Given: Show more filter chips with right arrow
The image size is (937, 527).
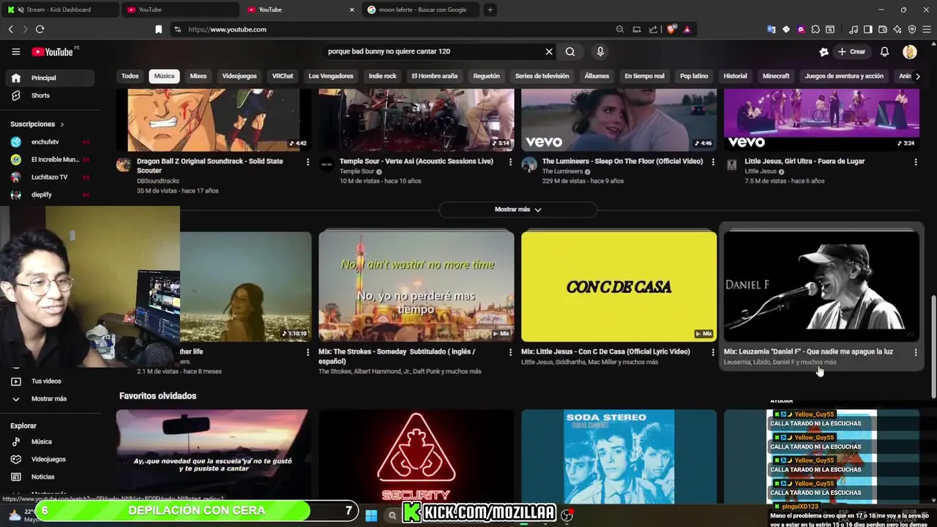Looking at the screenshot, I should [x=917, y=76].
